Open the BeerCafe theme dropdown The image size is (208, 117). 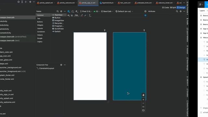(107, 11)
